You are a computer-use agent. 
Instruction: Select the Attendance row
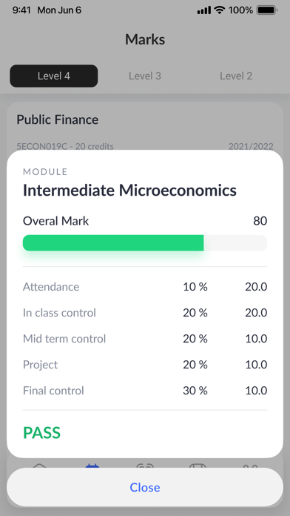click(x=145, y=287)
